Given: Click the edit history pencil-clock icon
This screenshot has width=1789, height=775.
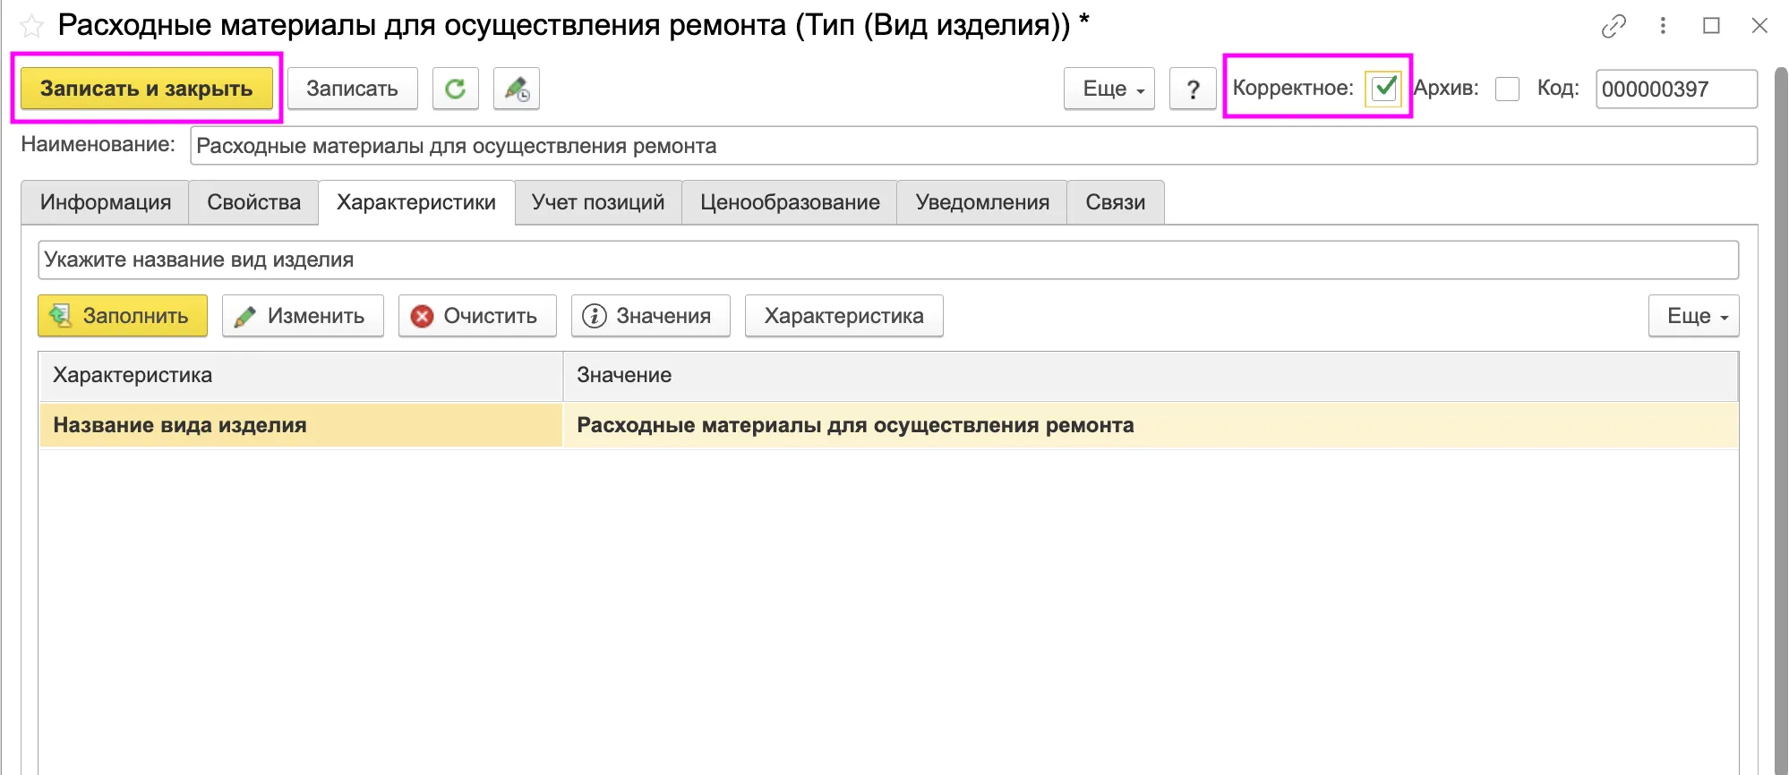Looking at the screenshot, I should (x=517, y=89).
